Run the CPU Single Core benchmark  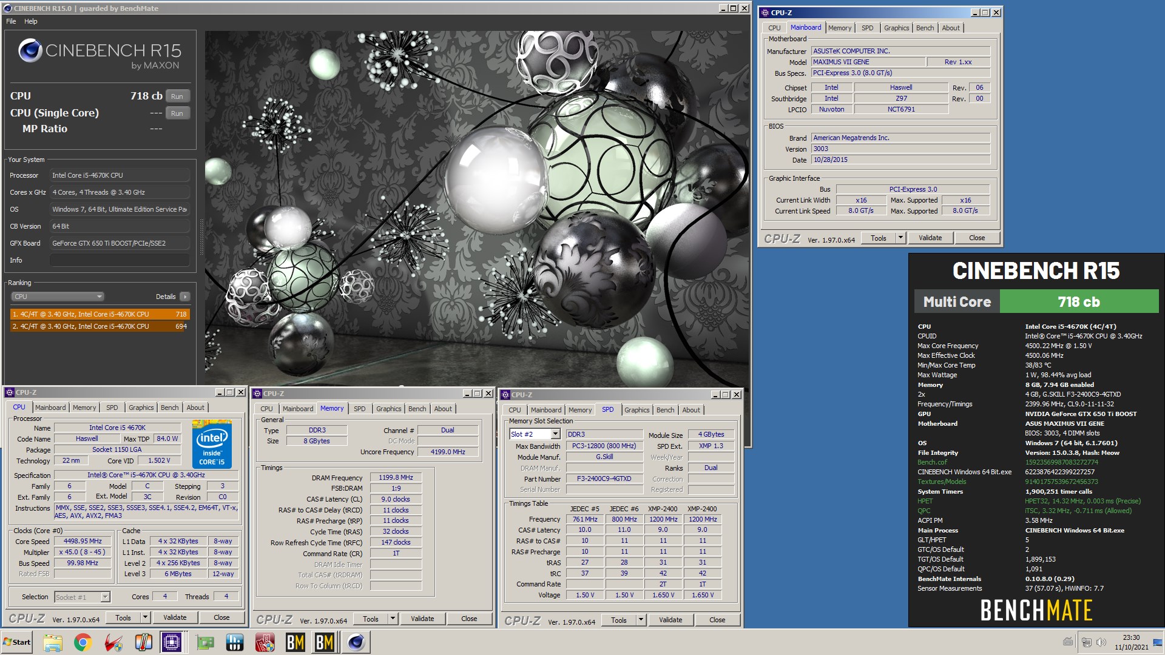[177, 113]
